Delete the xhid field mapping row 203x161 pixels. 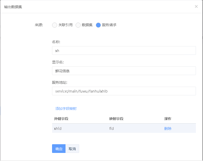tap(168, 129)
